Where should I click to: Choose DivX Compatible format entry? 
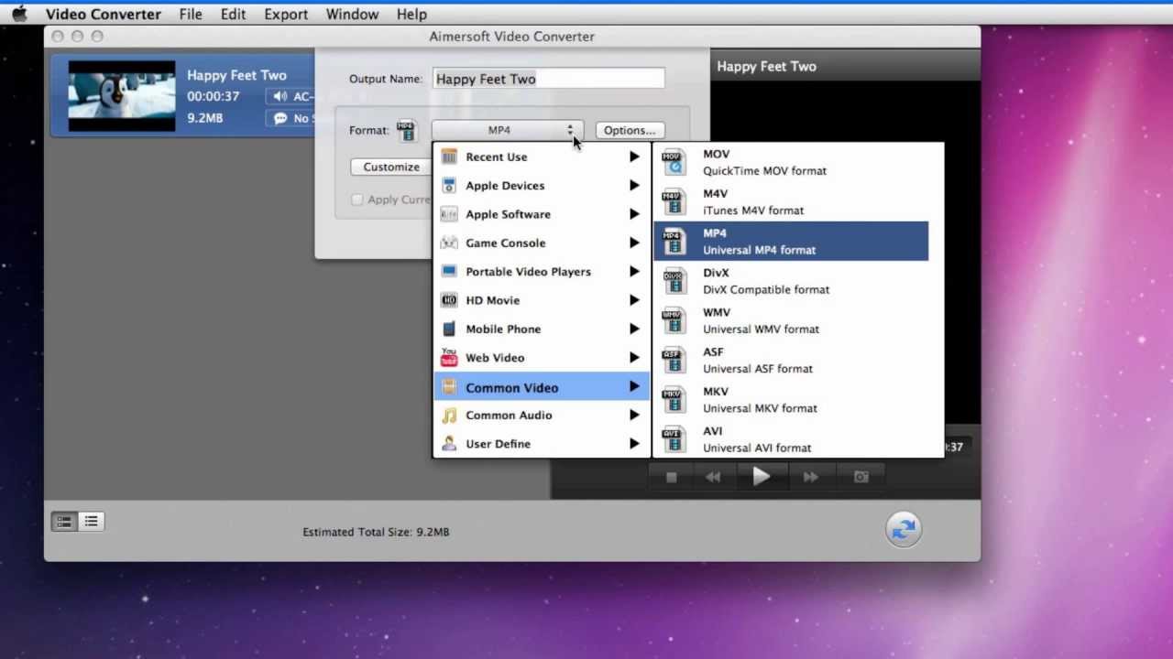pyautogui.click(x=790, y=281)
